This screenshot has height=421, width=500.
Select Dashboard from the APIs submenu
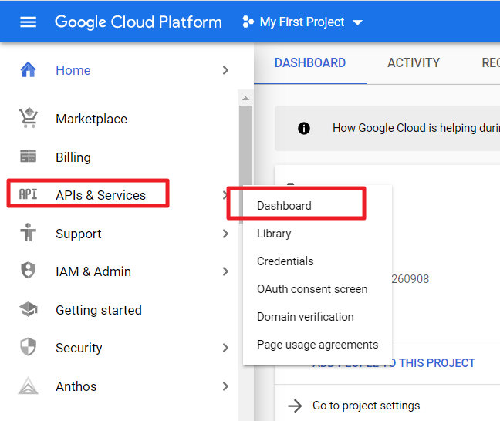coord(284,206)
